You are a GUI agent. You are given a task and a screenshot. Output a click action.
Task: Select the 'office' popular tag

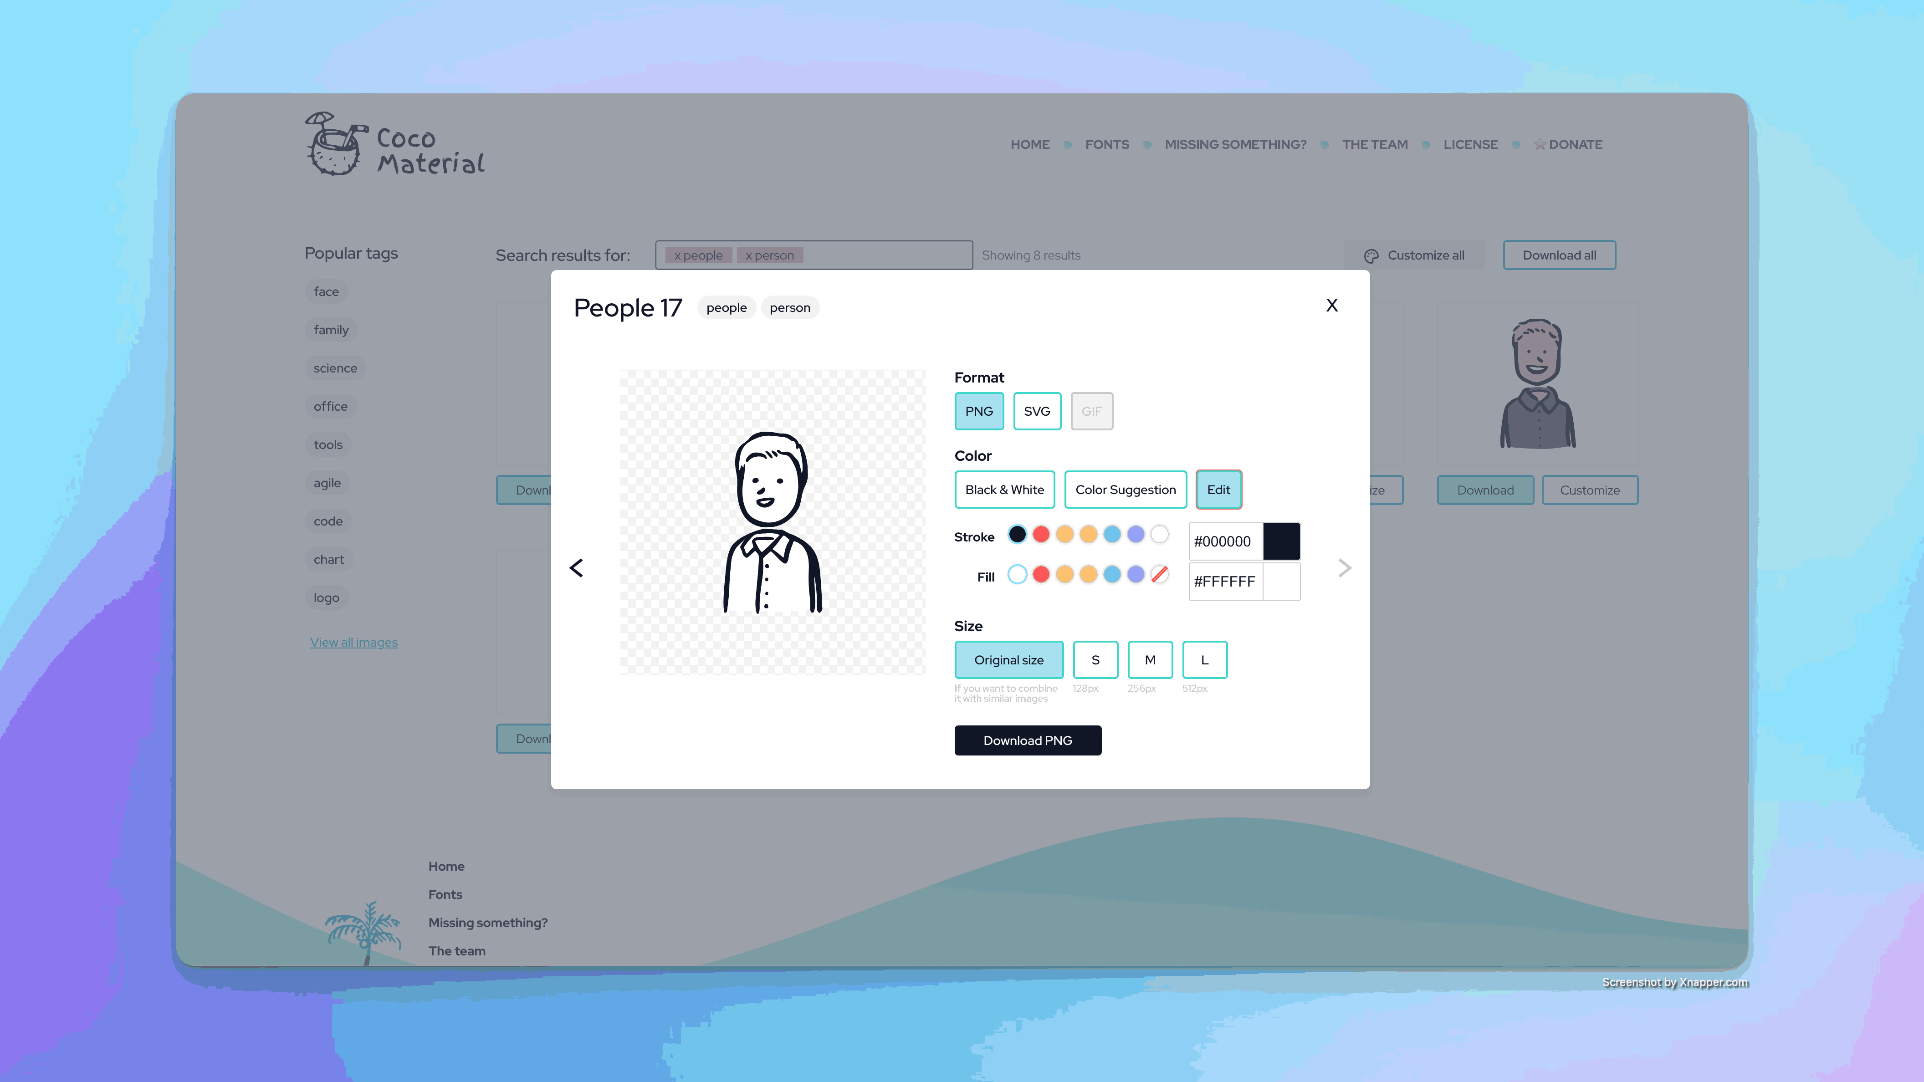[x=330, y=406]
